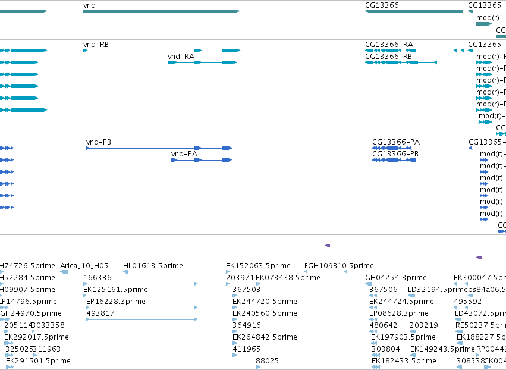
Task: Click the vnd-RA transcript label
Action: coord(181,57)
